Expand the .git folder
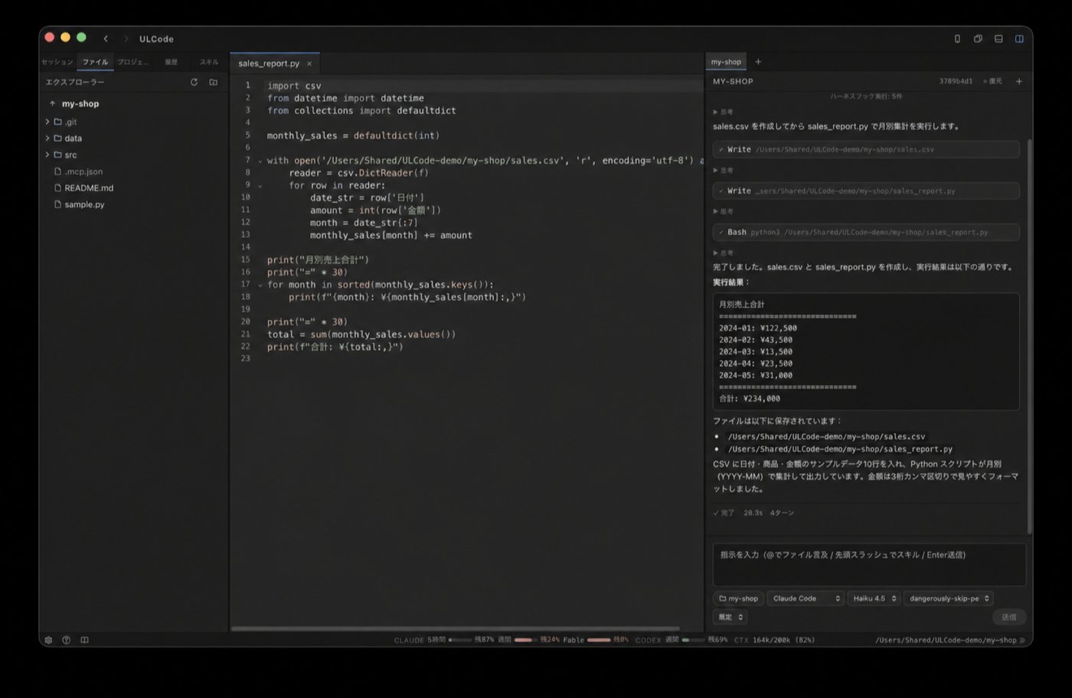The width and height of the screenshot is (1072, 698). [47, 122]
